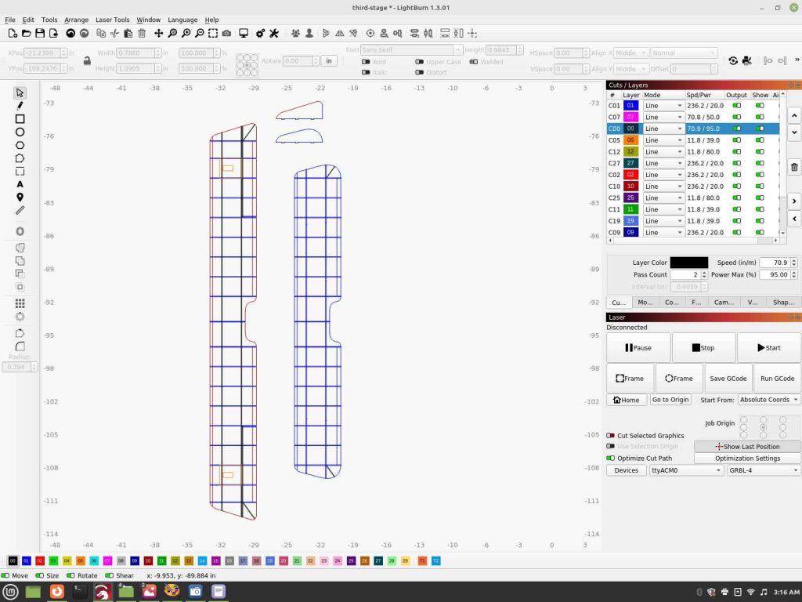Enable Cut Selected Graphics switch
Viewport: 802px width, 602px height.
tap(611, 436)
